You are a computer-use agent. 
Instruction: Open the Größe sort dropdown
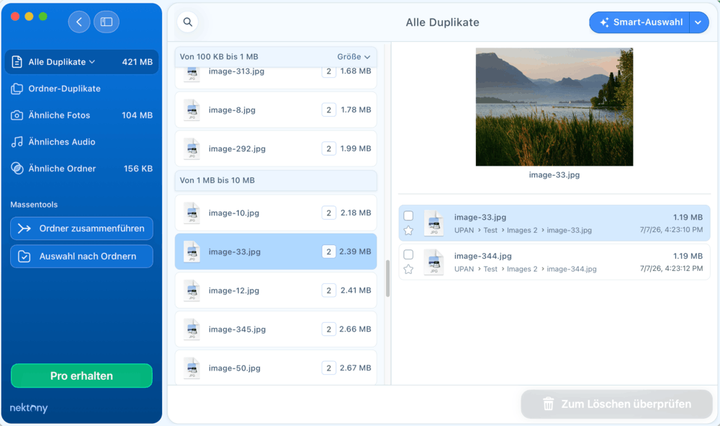coord(354,56)
